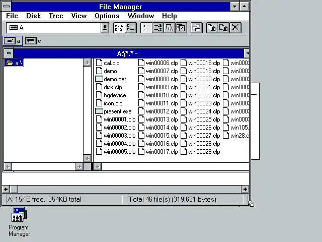Viewport: 322px width, 242px height.
Task: Click the sort-by-date toolbar icon
Action: point(181,28)
